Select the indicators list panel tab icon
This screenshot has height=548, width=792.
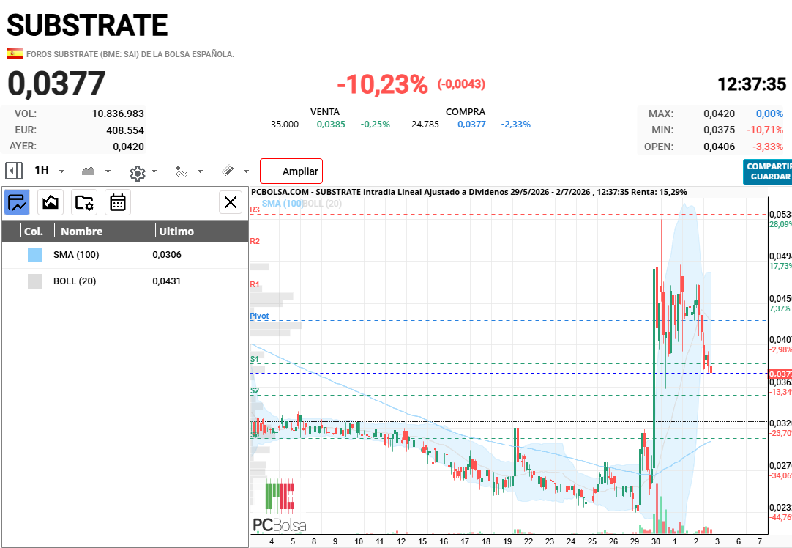click(17, 203)
